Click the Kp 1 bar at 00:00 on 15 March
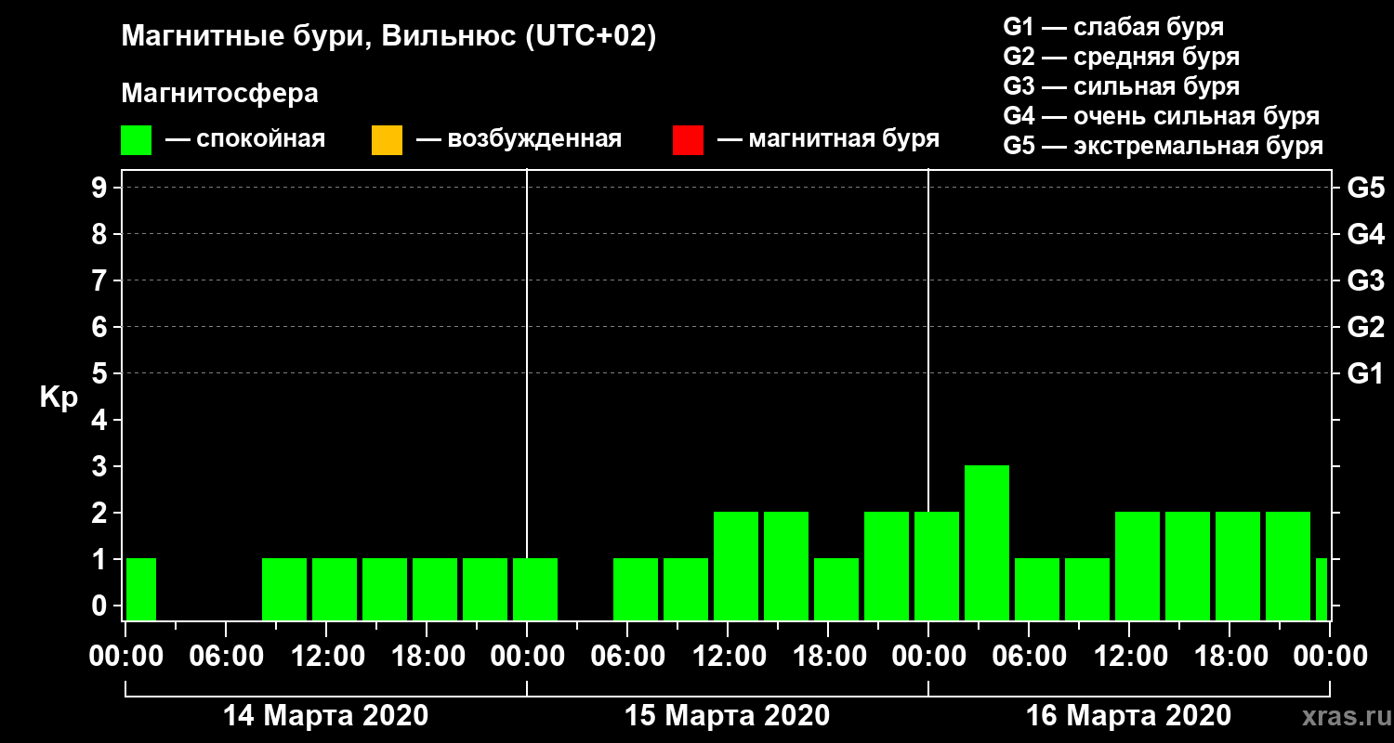 coord(535,589)
